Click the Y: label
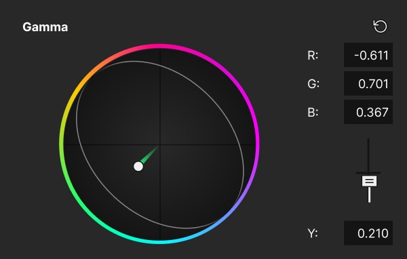Image resolution: width=407 pixels, height=259 pixels. pyautogui.click(x=313, y=233)
